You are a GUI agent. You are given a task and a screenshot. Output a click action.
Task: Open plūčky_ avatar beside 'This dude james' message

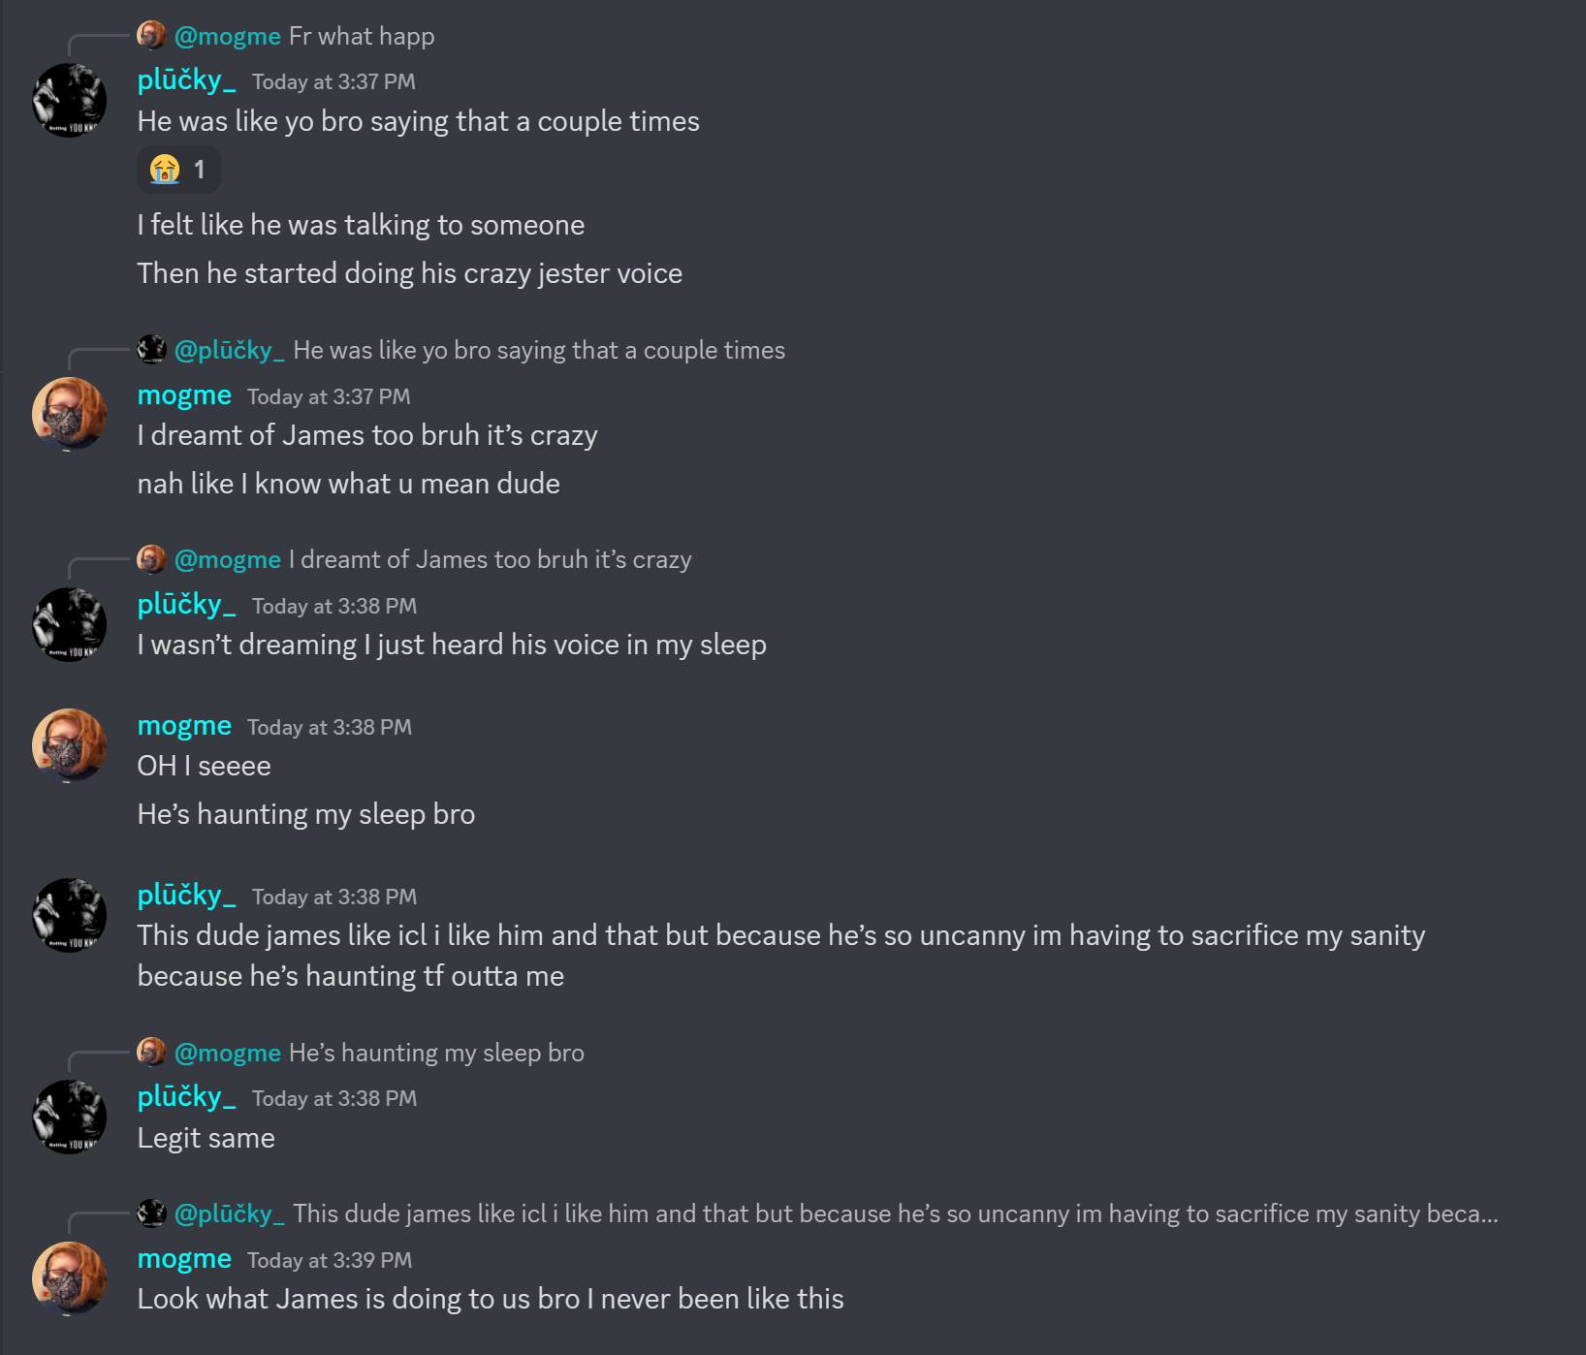point(69,915)
